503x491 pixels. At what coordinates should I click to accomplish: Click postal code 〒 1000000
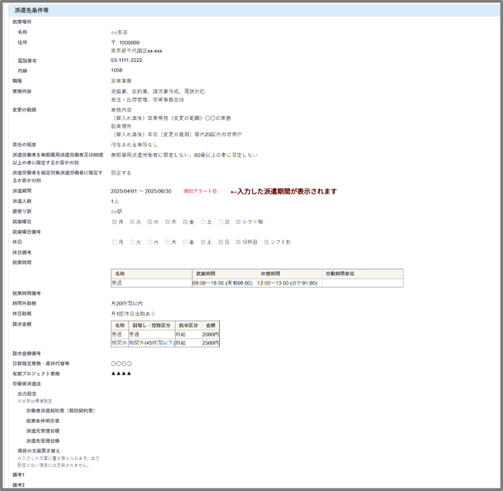(x=125, y=42)
